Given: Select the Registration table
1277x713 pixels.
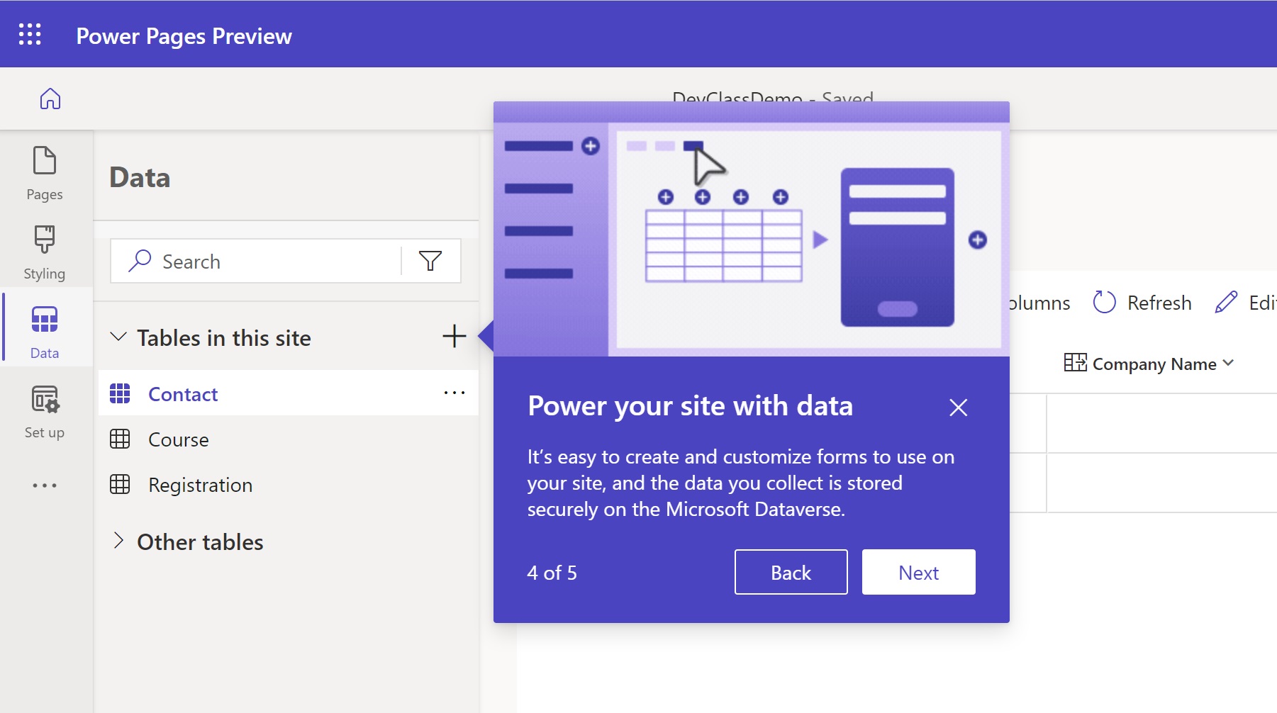Looking at the screenshot, I should [x=199, y=485].
